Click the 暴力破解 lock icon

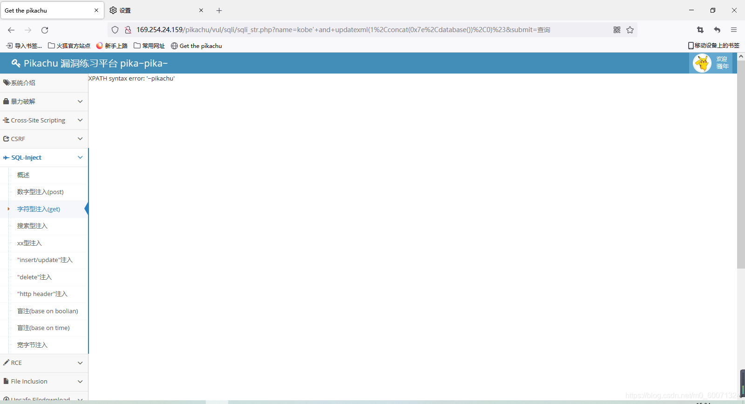(x=6, y=101)
